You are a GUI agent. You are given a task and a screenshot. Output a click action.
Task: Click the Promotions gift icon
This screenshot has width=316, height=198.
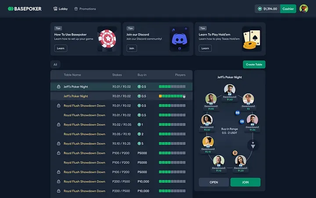click(x=76, y=9)
